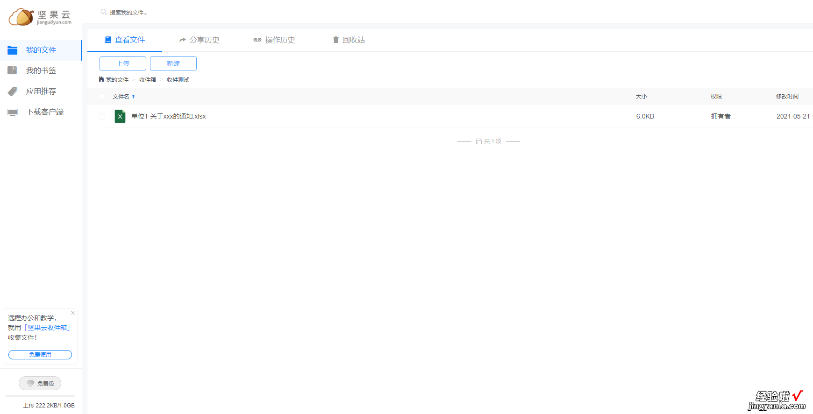813x414 pixels.
Task: Click the diamond icon on 免费版 badge
Action: [x=30, y=383]
